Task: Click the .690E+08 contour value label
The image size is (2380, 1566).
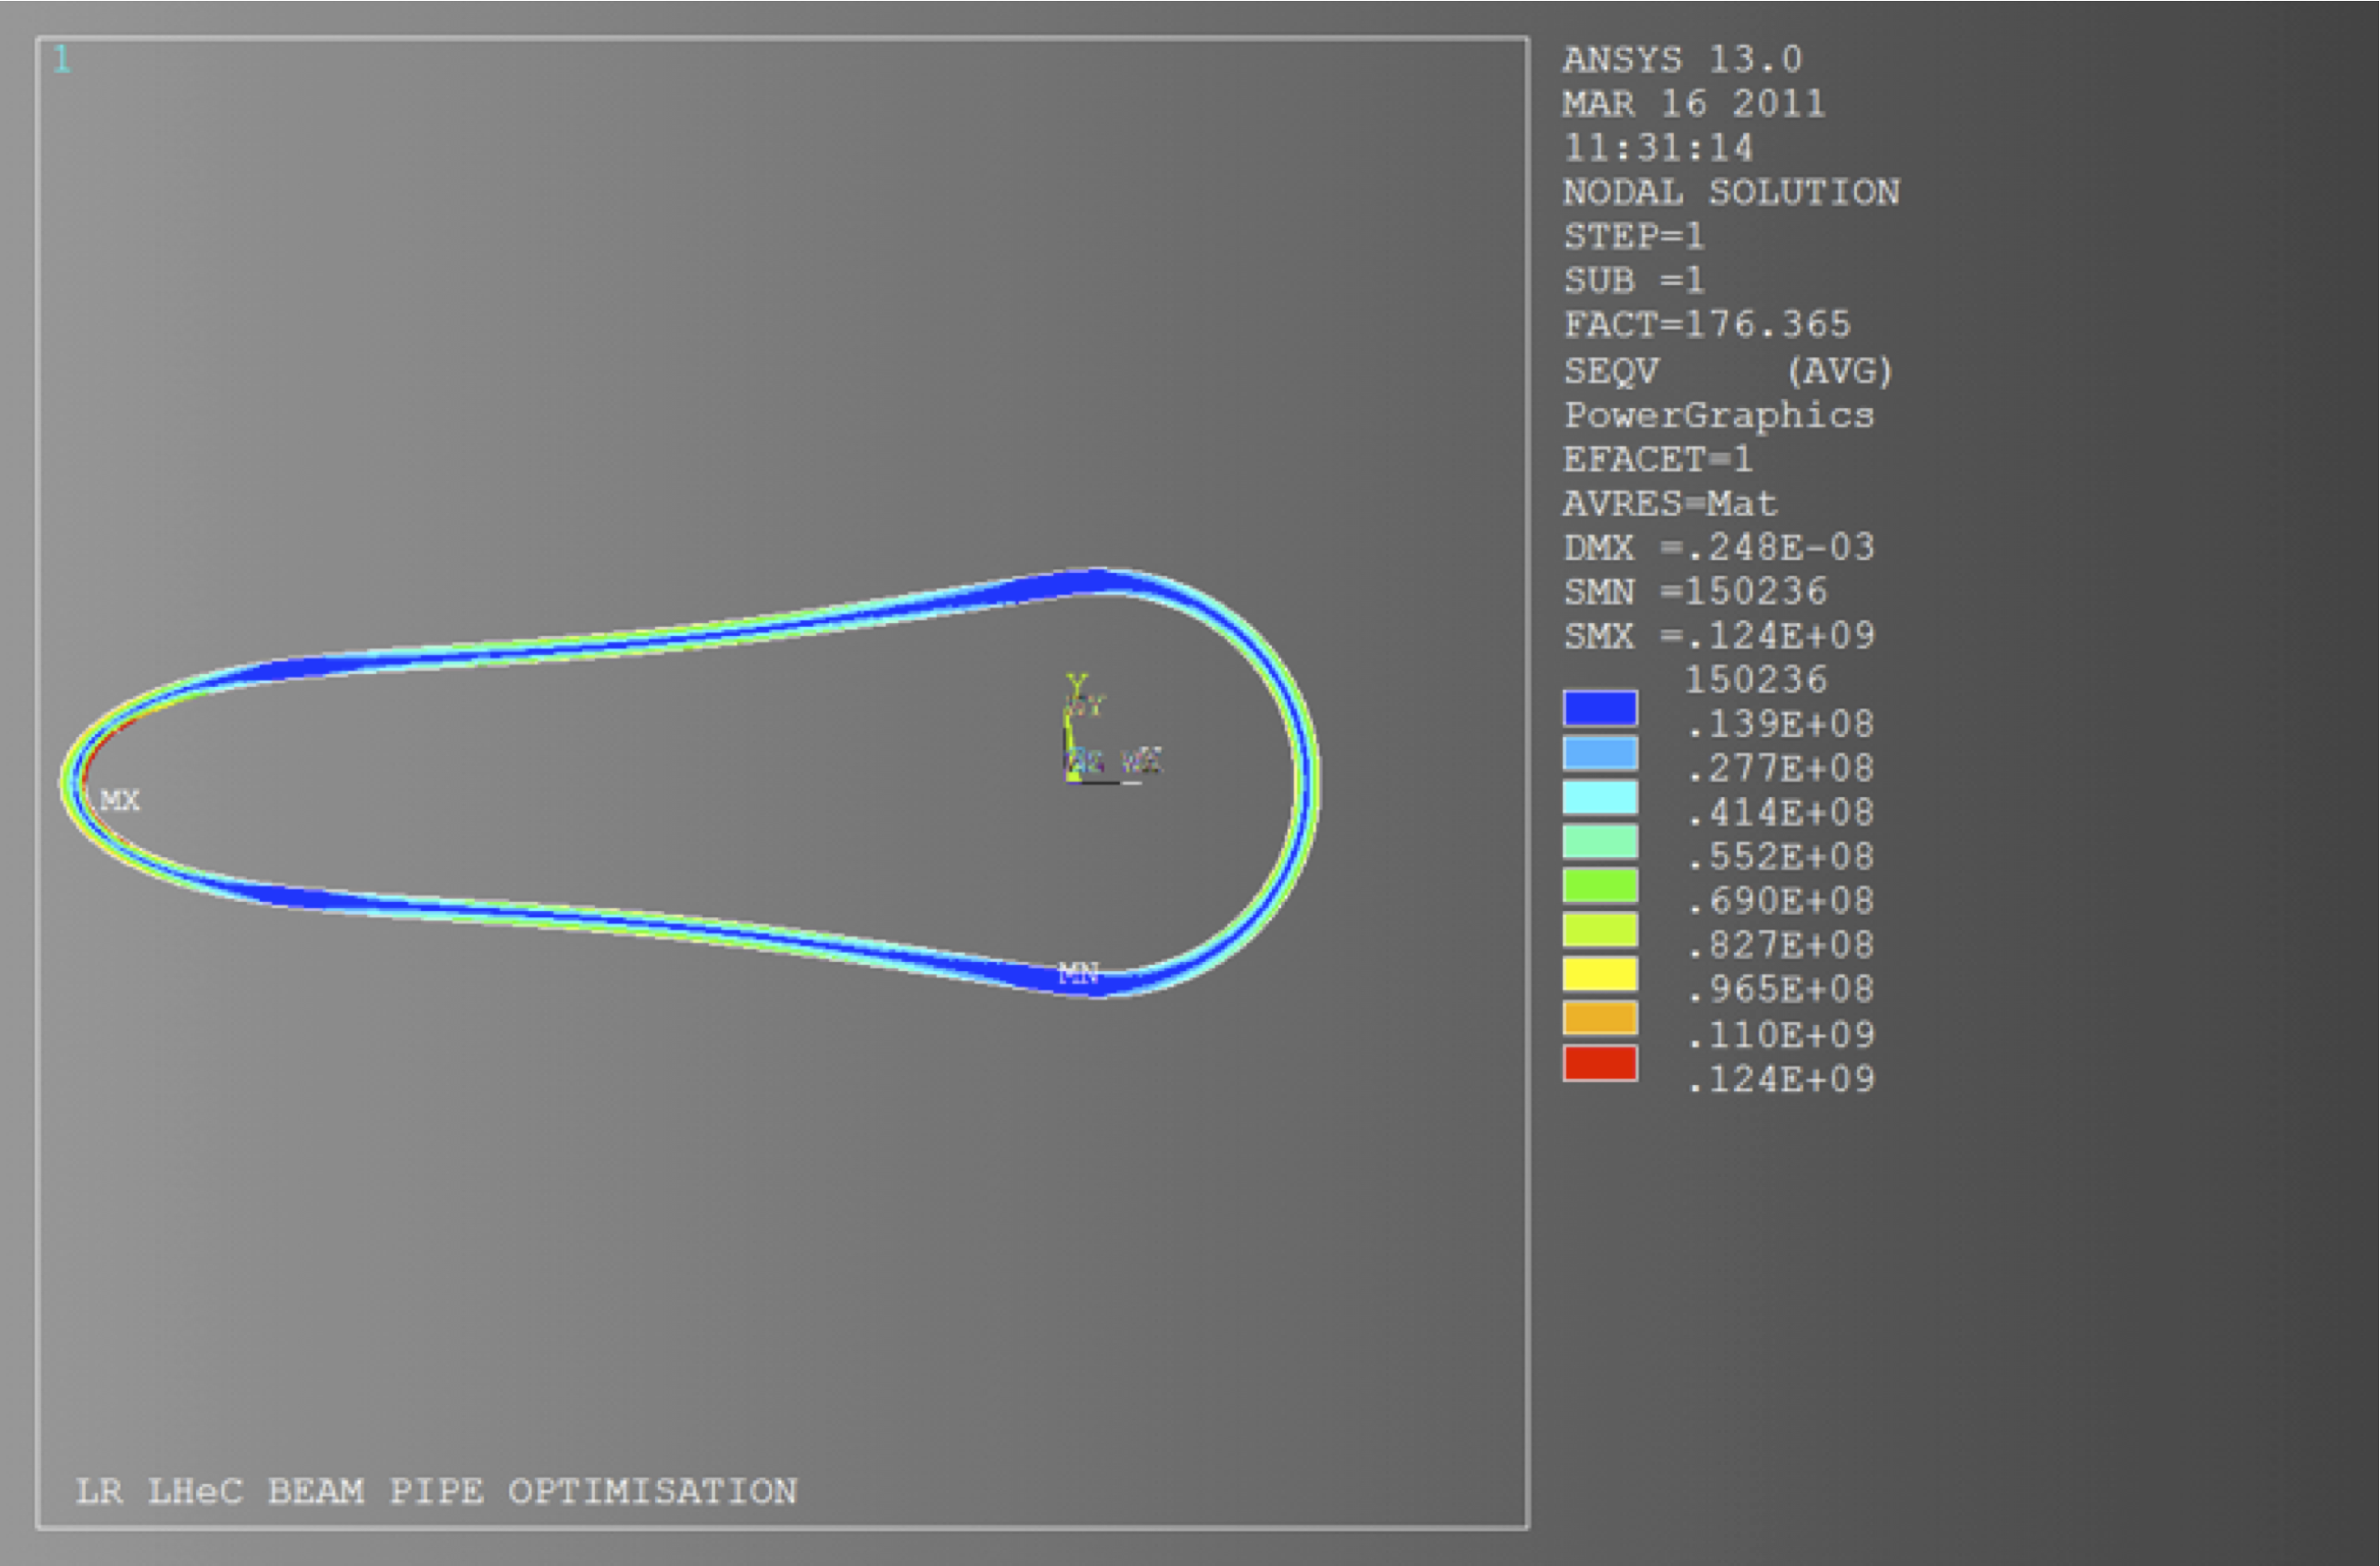Action: [x=1780, y=901]
